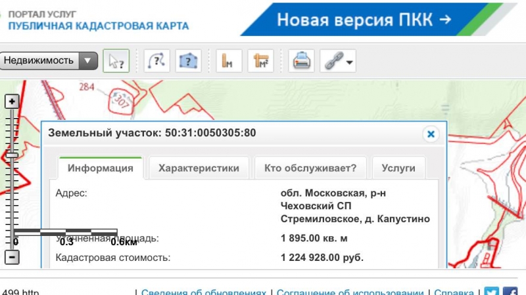Switch to the Информация tab
The image size is (526, 295).
(101, 168)
